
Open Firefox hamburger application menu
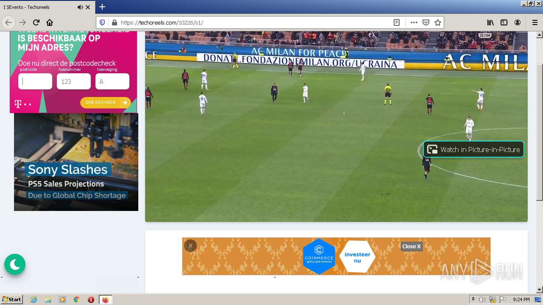535,22
